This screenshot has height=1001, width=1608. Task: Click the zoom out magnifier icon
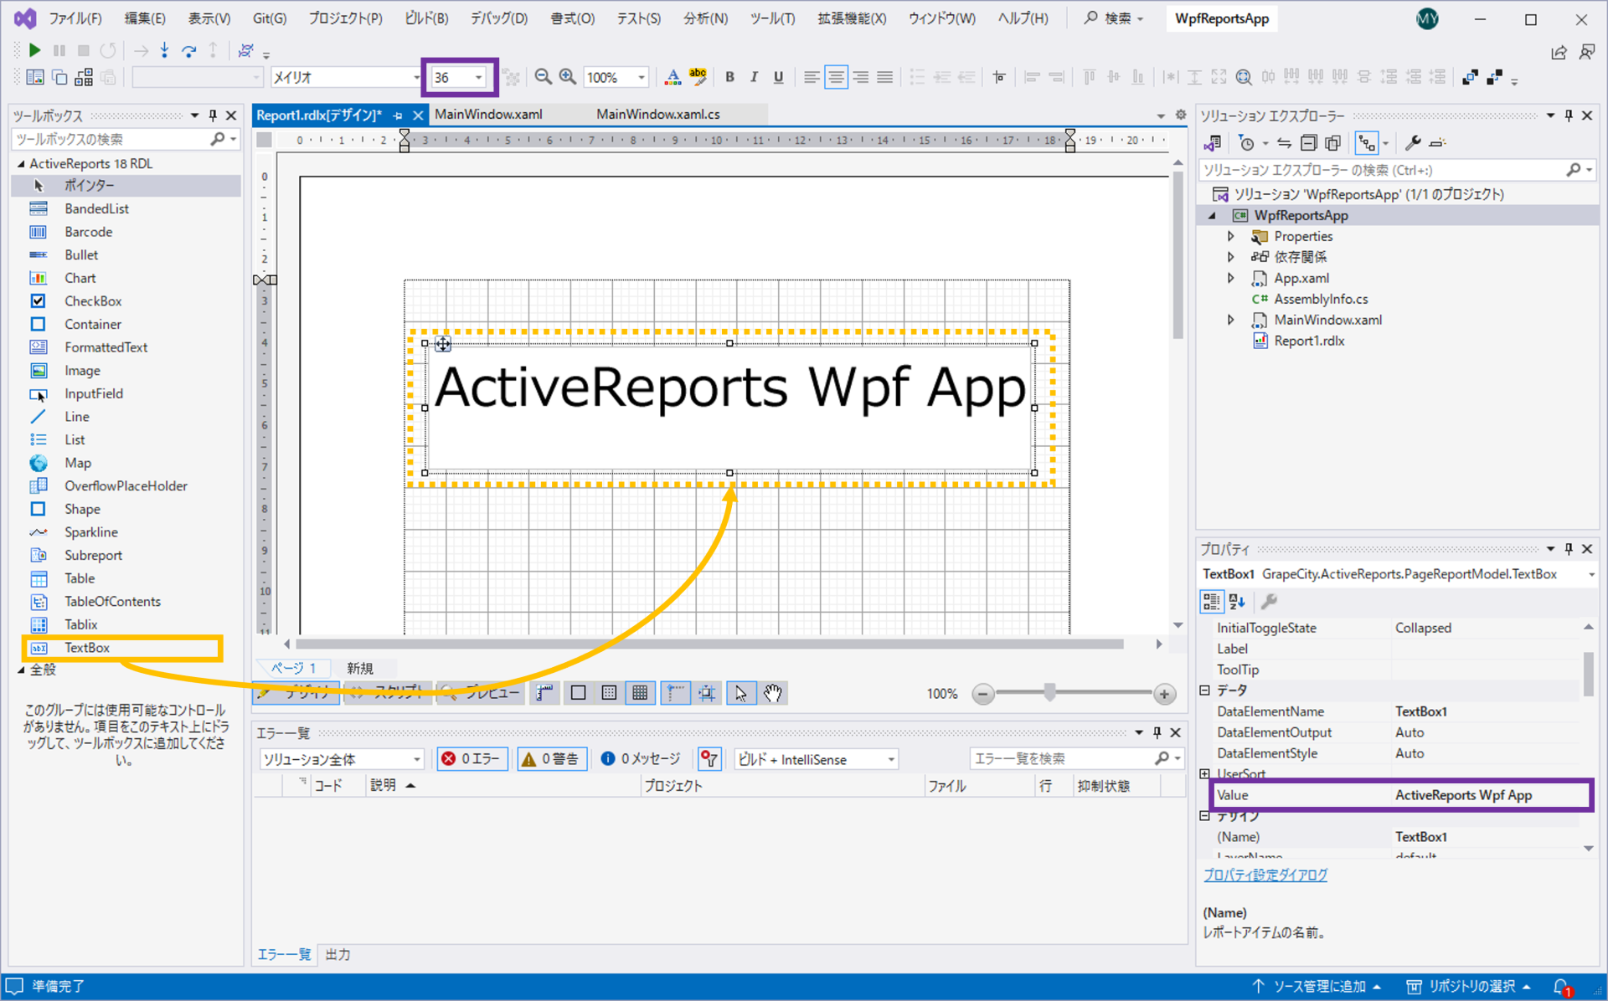[544, 77]
